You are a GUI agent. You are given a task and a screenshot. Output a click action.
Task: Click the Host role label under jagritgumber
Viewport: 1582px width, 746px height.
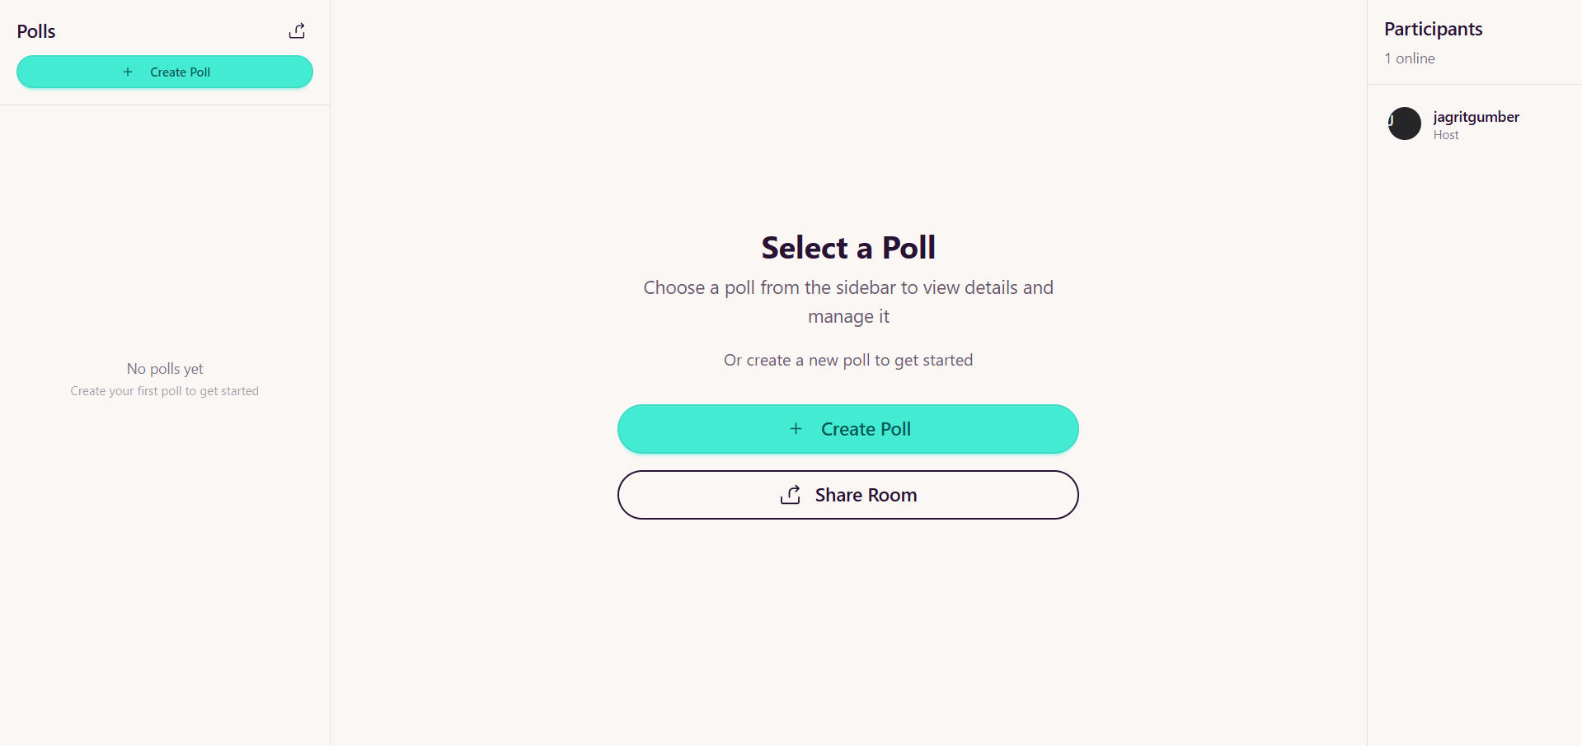click(1446, 135)
